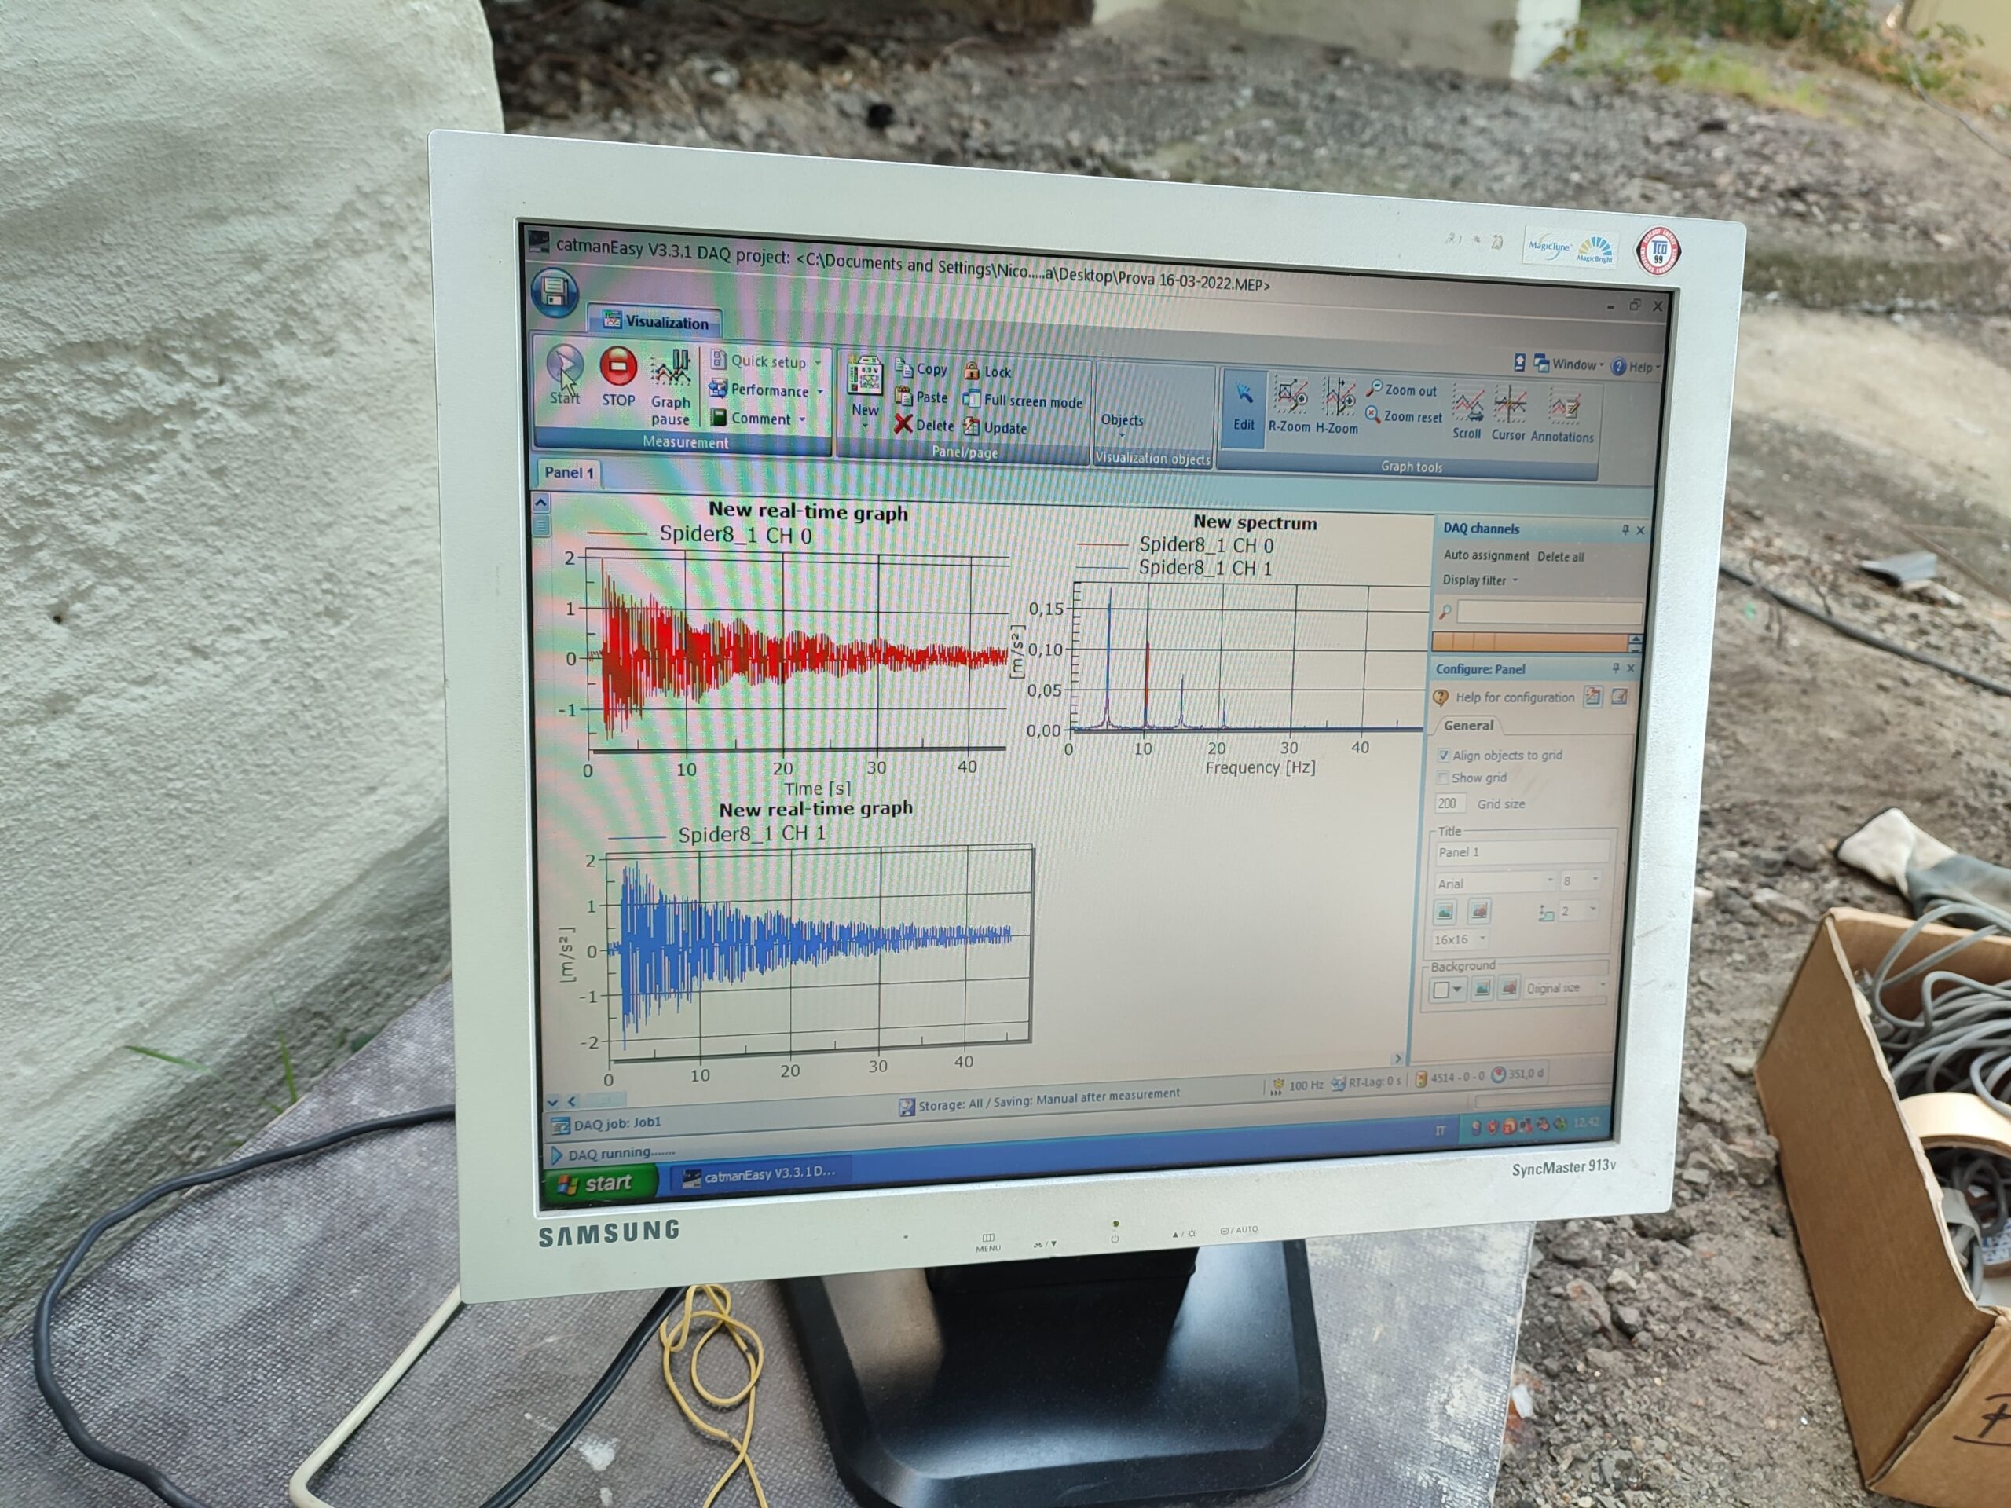Screen dimensions: 2011x1508
Task: Pin the DAQ channels pane
Action: point(1625,530)
